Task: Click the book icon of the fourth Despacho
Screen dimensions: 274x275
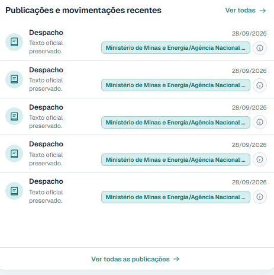Action: (14, 154)
